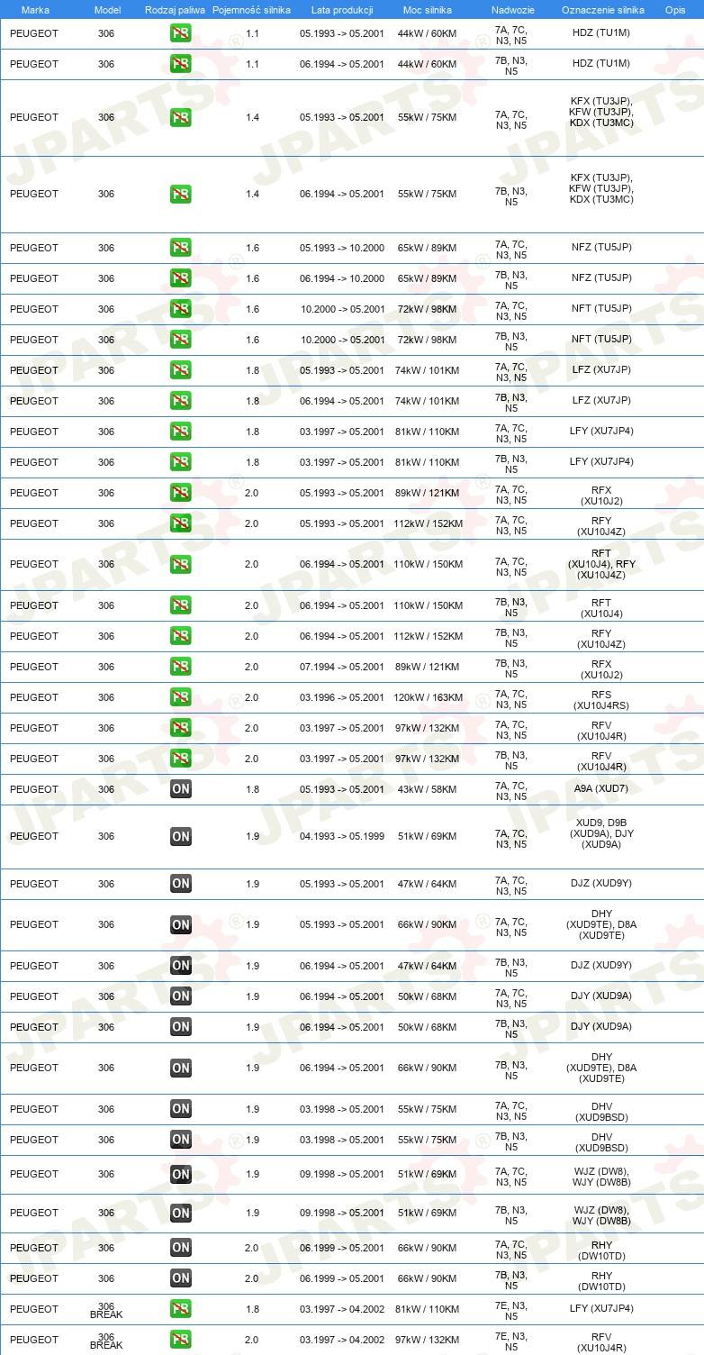Viewport: 704px width, 1355px height.
Task: Click petrol icon for 1.1 HDZ 7A,7C row
Action: (x=181, y=34)
